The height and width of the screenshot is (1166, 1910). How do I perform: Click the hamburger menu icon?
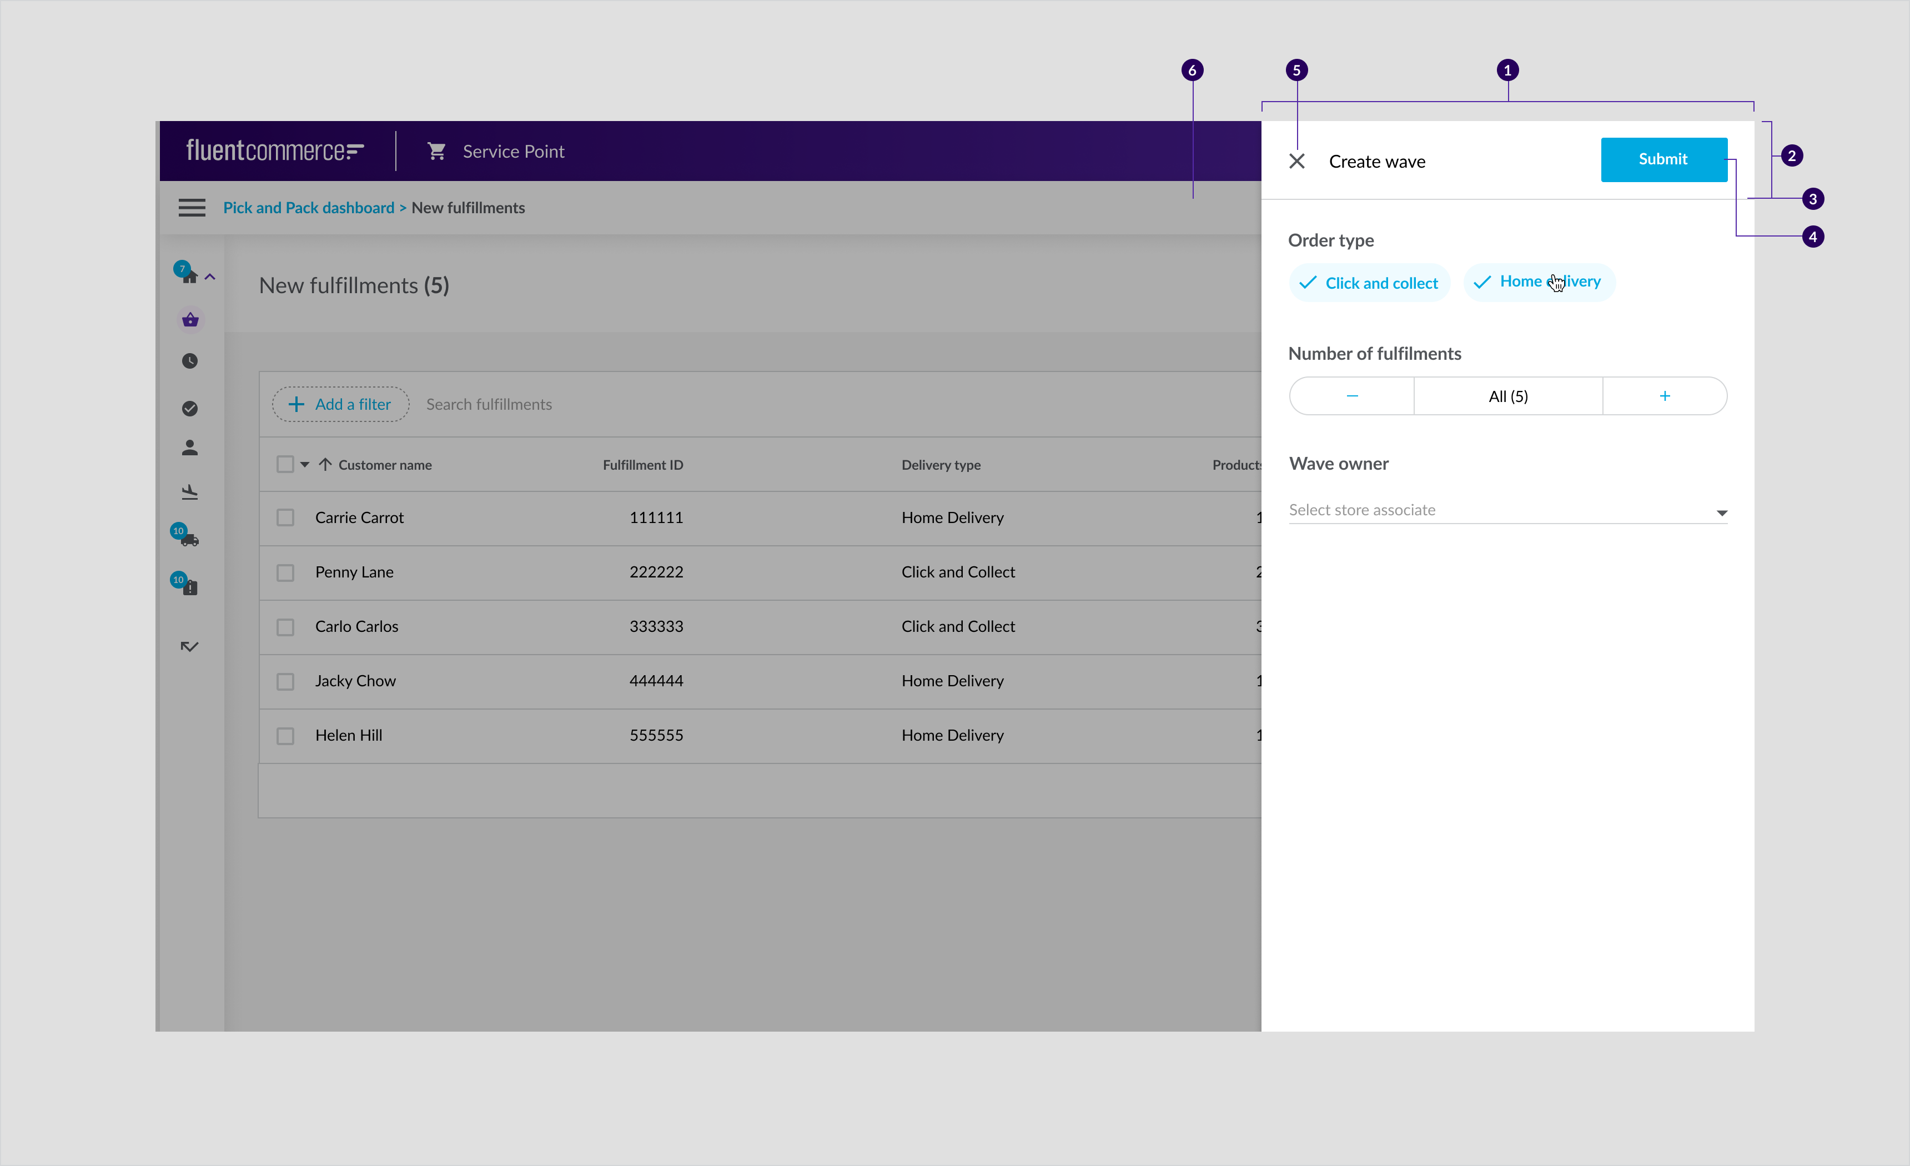coord(192,208)
